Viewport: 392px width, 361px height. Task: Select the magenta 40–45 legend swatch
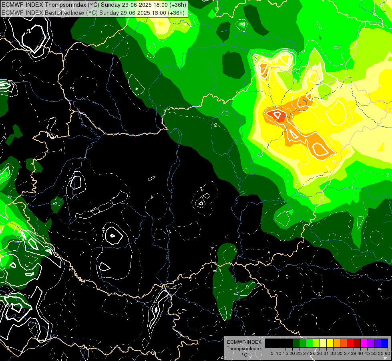coord(364,343)
